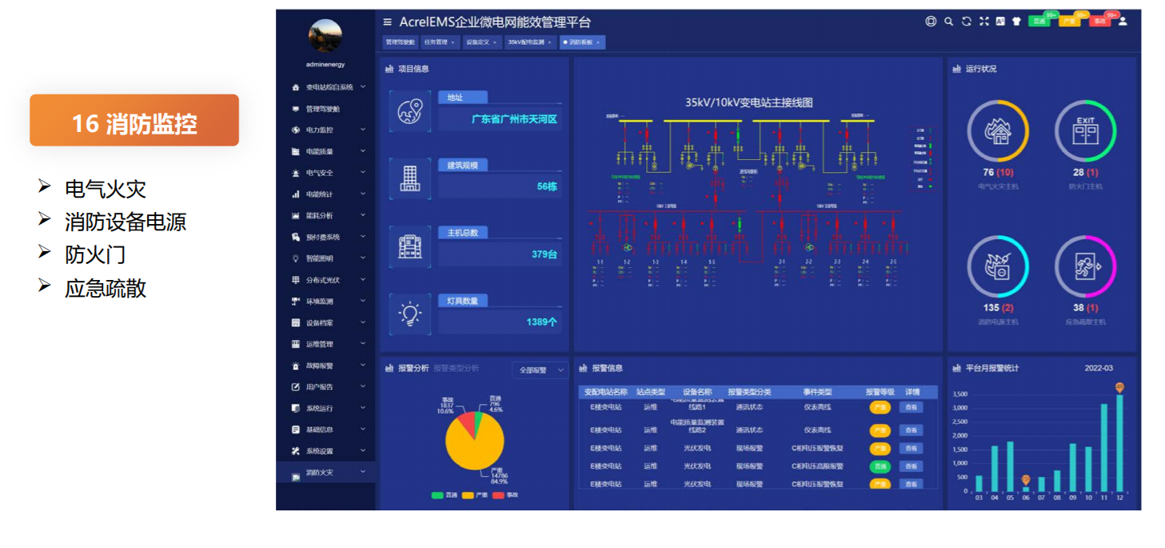Image resolution: width=1165 pixels, height=548 pixels.
Task: Toggle red 事故 legend in pie chart
Action: pyautogui.click(x=505, y=495)
